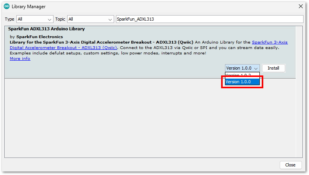Click the results list vertical scrollbar
The width and height of the screenshot is (309, 175).
[299, 92]
